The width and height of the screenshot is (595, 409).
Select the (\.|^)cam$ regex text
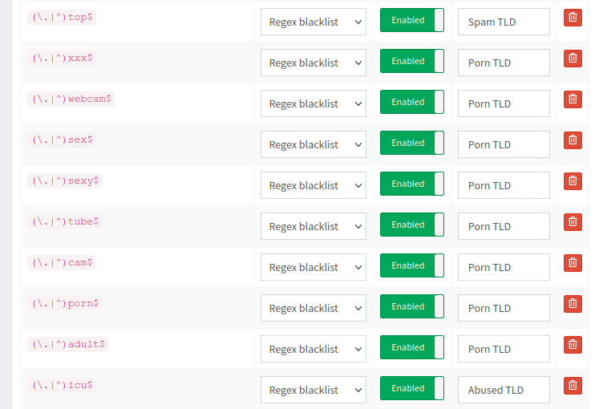62,263
